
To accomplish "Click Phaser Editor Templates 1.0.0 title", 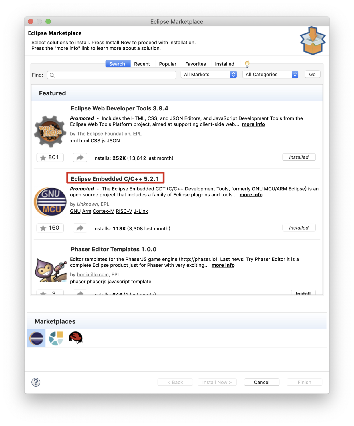I will tap(114, 249).
